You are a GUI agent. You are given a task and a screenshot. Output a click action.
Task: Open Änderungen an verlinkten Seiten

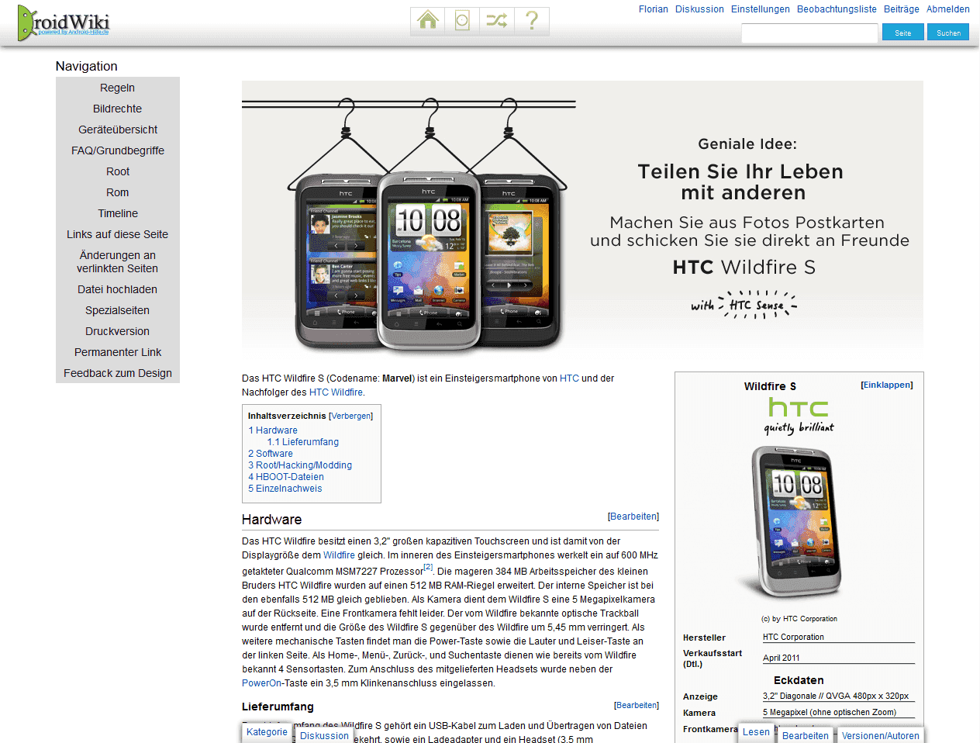117,262
